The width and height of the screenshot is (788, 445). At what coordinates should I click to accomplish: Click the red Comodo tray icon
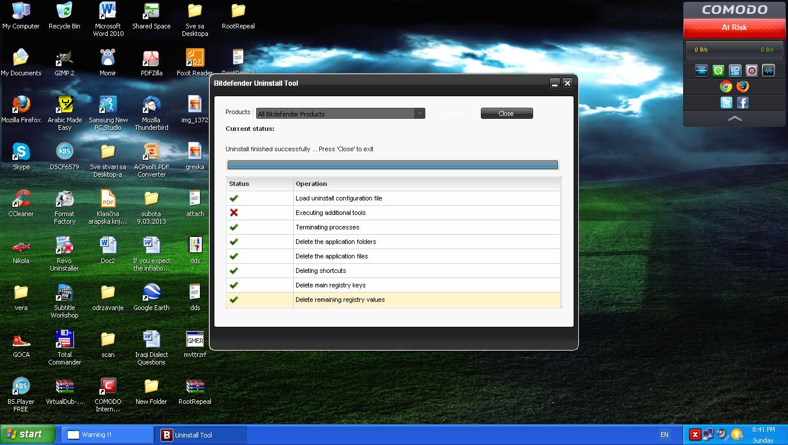695,435
